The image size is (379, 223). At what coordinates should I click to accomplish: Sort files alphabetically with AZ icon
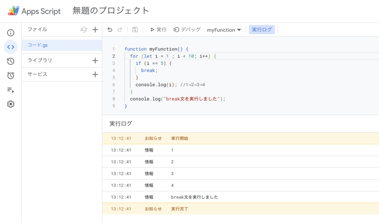point(84,30)
